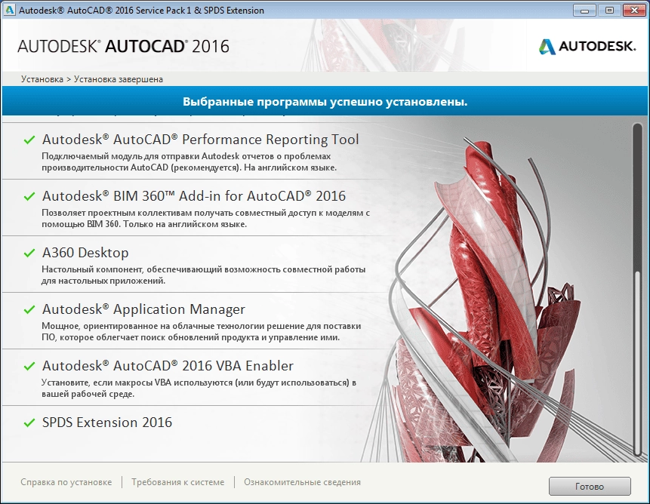Click the green check next to Application Manager
The height and width of the screenshot is (504, 650).
(29, 310)
